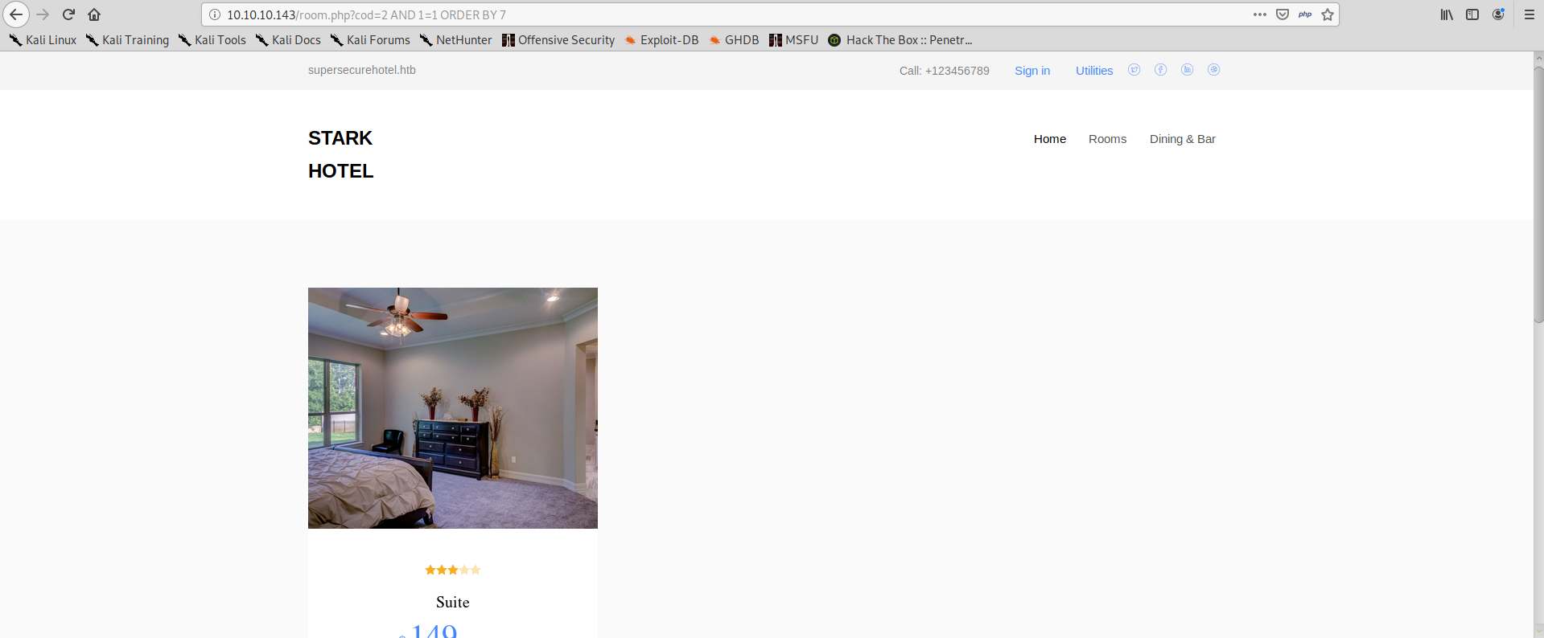Open the hotel Twitter social link
This screenshot has height=638, width=1544.
pyautogui.click(x=1134, y=70)
